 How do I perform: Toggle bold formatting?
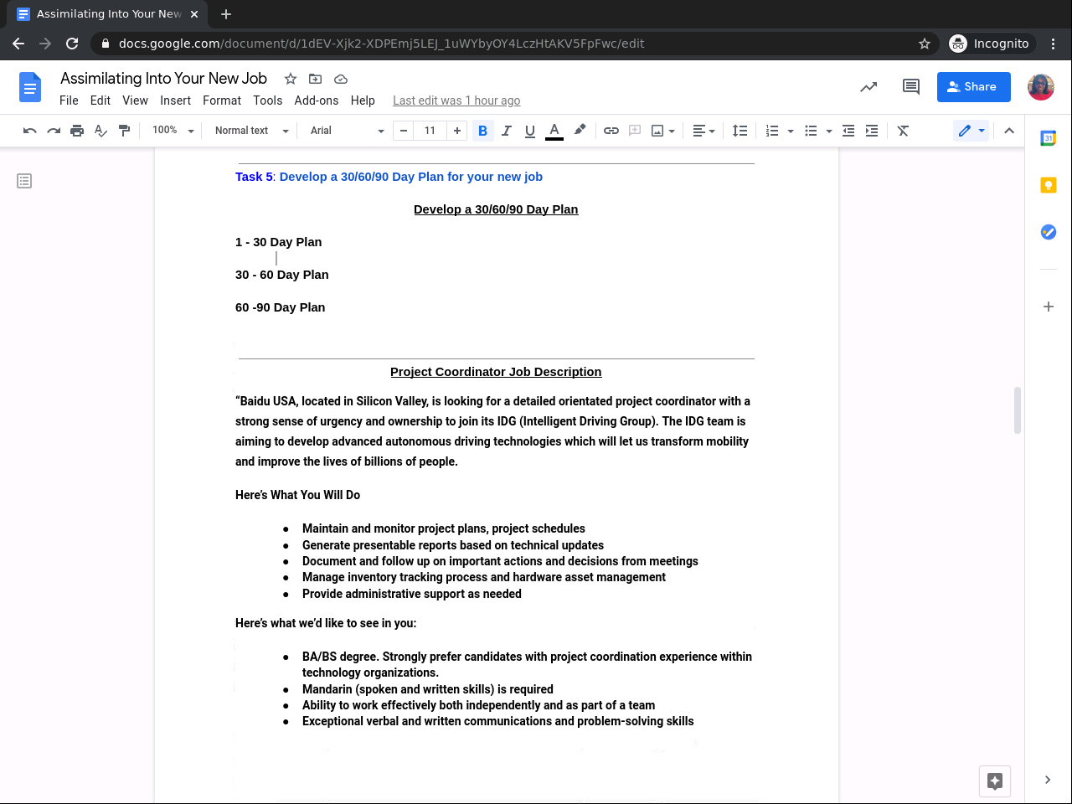[x=482, y=131]
